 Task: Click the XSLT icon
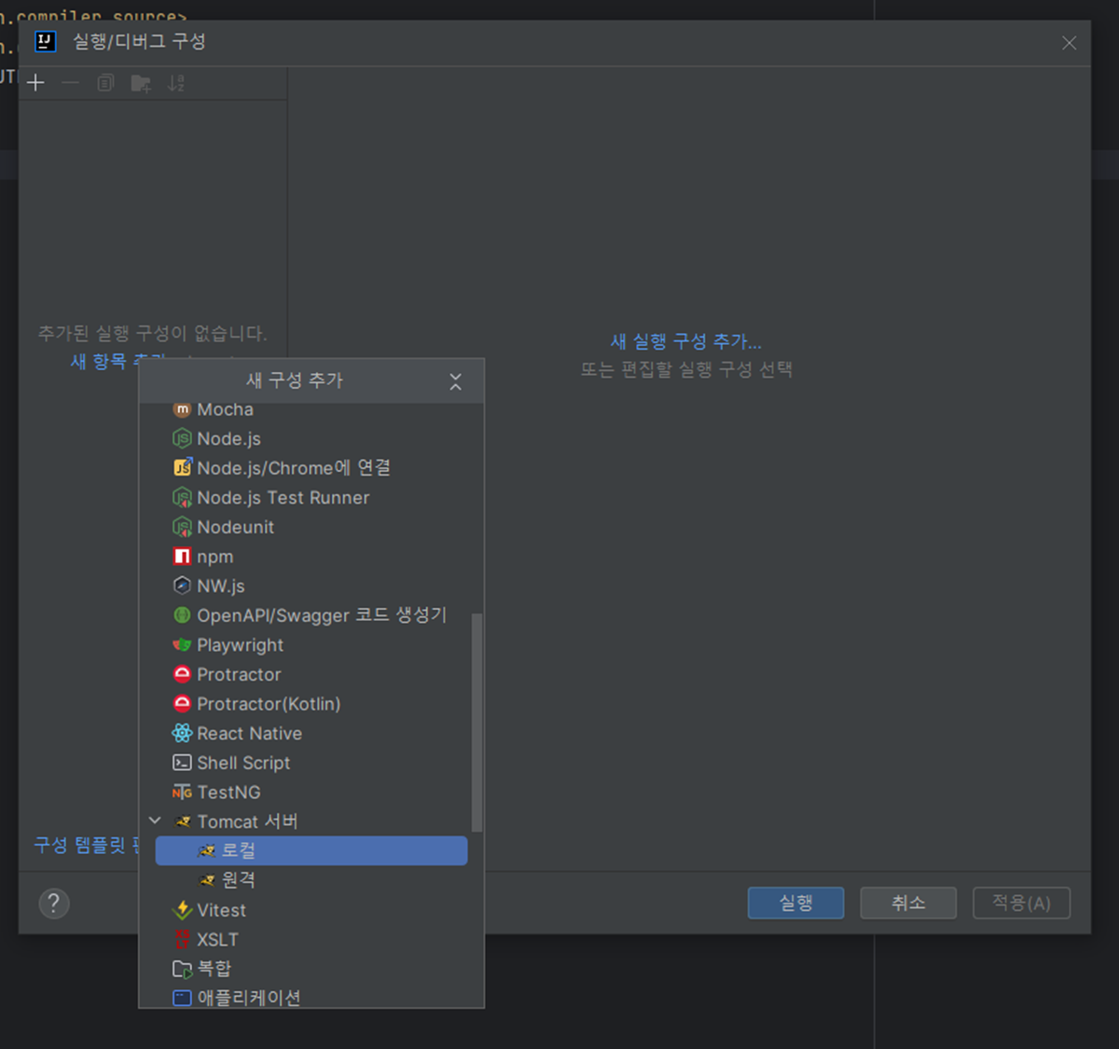[x=183, y=939]
